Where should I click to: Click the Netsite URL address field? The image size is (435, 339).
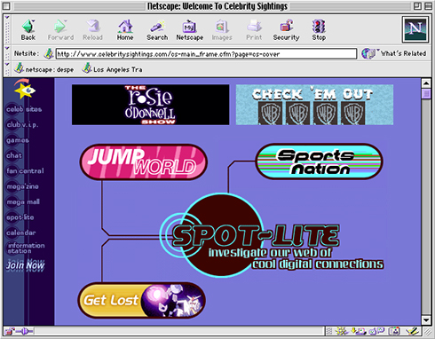(x=206, y=54)
